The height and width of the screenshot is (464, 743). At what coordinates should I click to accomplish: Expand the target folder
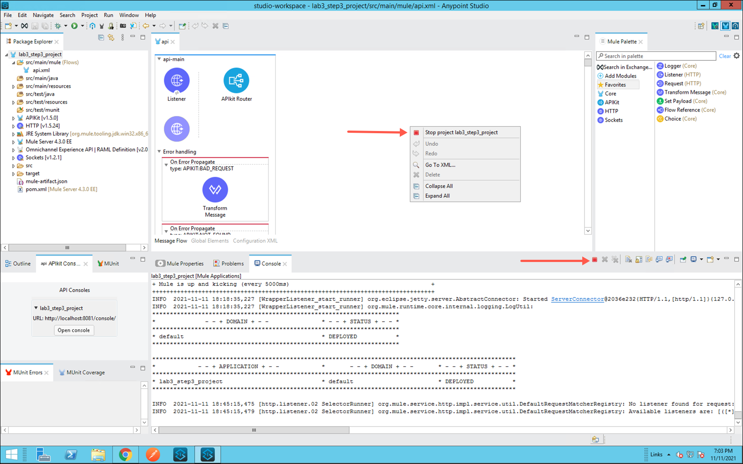pos(13,174)
